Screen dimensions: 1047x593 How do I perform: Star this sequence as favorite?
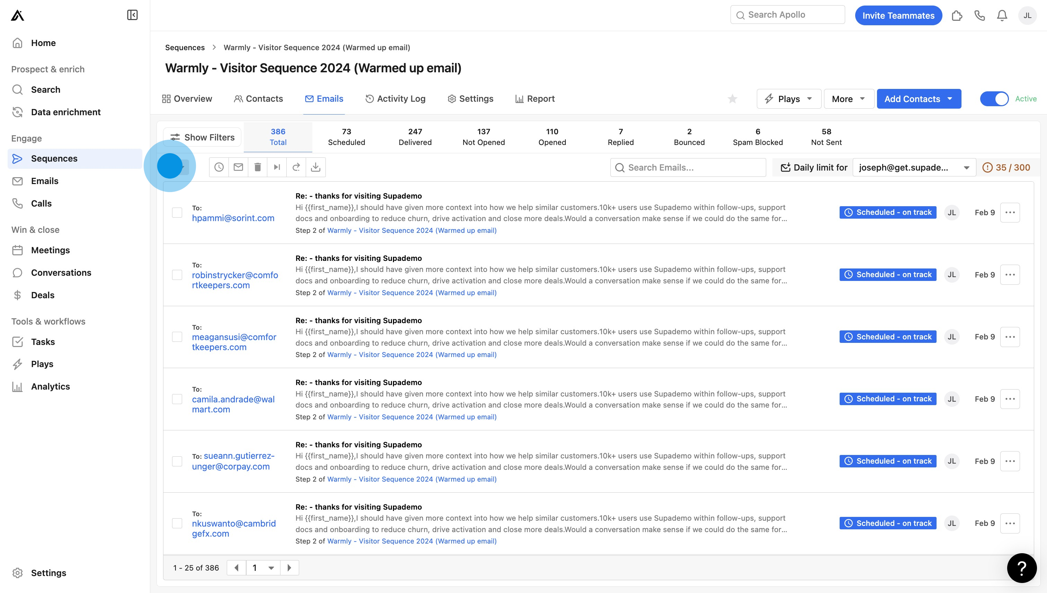click(732, 99)
